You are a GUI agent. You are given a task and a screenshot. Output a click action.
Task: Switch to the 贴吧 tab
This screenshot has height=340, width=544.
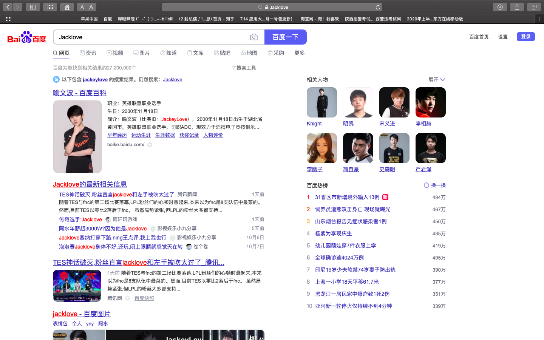coord(222,53)
